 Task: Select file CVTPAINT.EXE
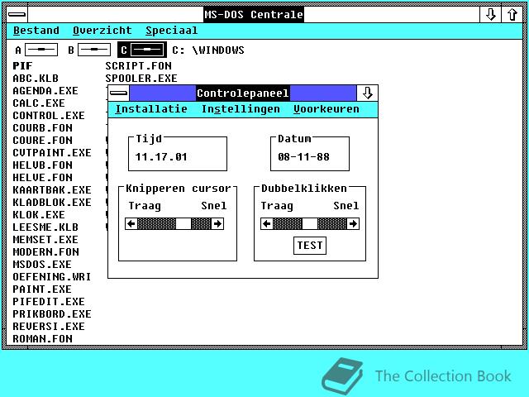52,153
